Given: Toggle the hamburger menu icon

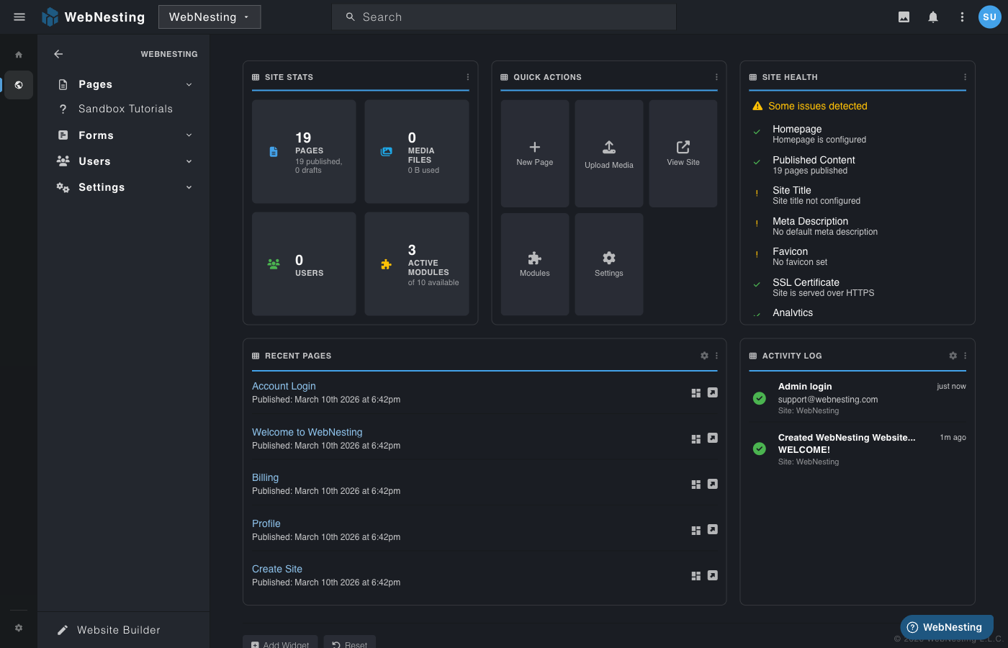Looking at the screenshot, I should coord(19,17).
